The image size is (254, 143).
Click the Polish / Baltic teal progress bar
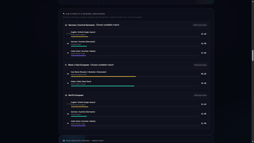(103, 86)
